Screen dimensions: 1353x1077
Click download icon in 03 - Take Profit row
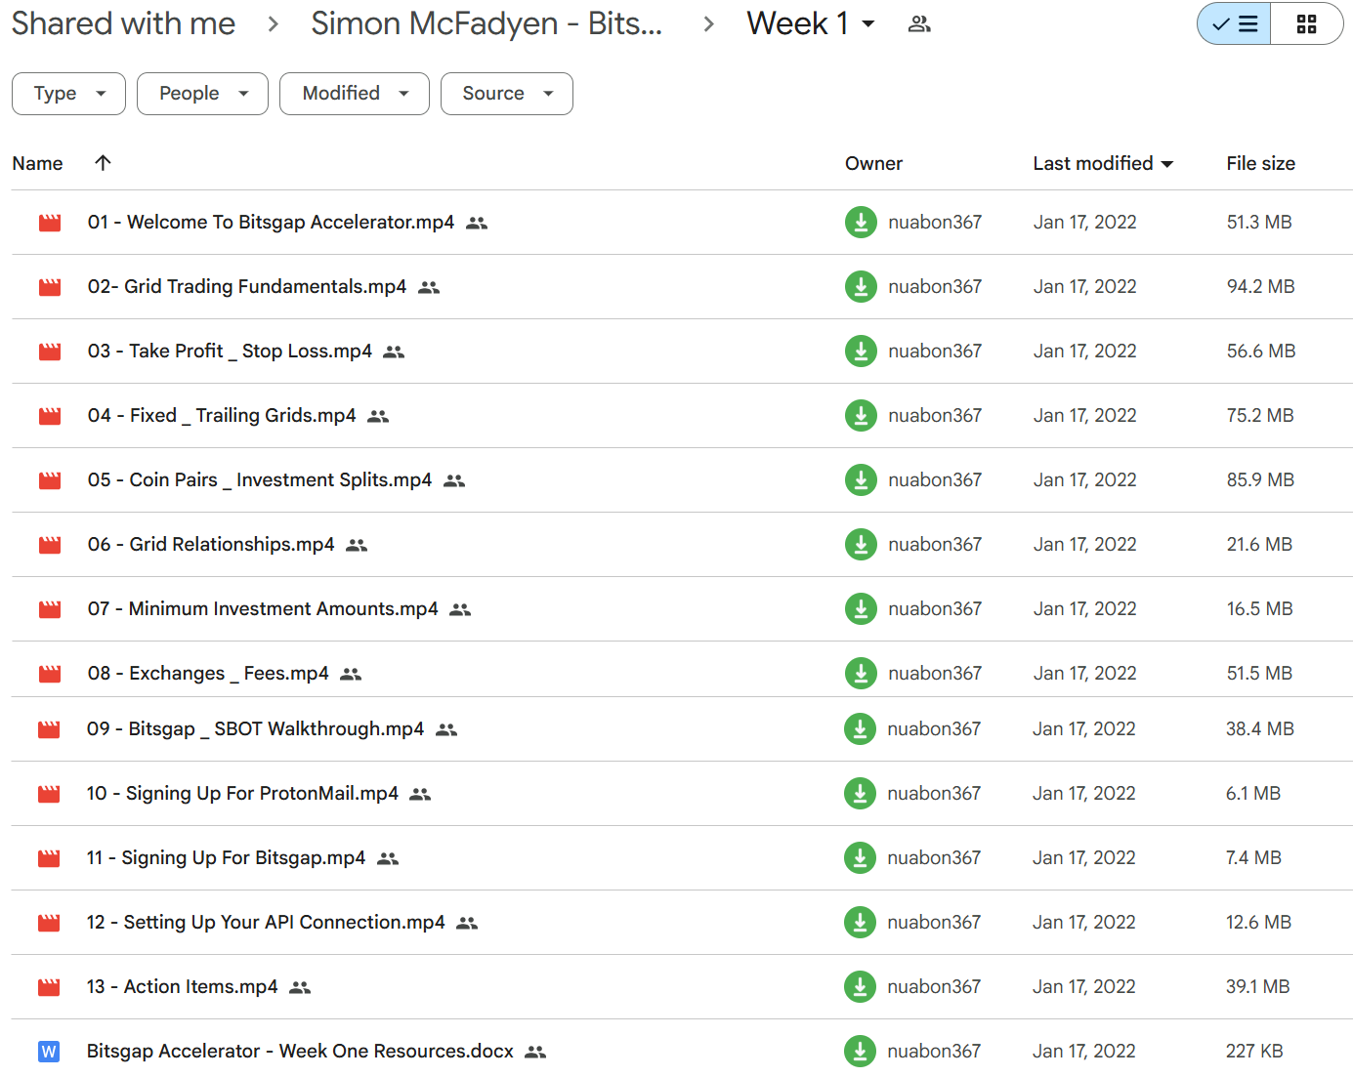(x=861, y=352)
